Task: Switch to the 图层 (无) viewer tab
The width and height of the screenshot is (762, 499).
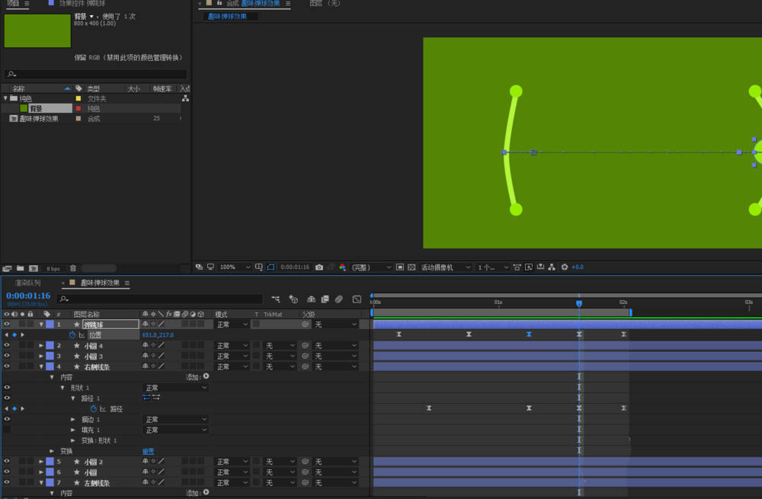Action: pos(325,3)
